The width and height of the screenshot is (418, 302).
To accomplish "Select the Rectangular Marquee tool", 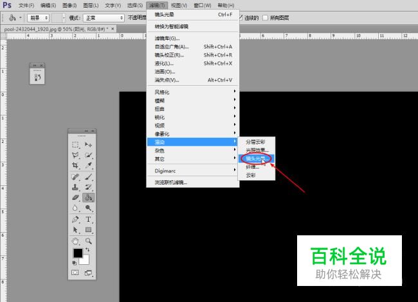I will coord(75,145).
